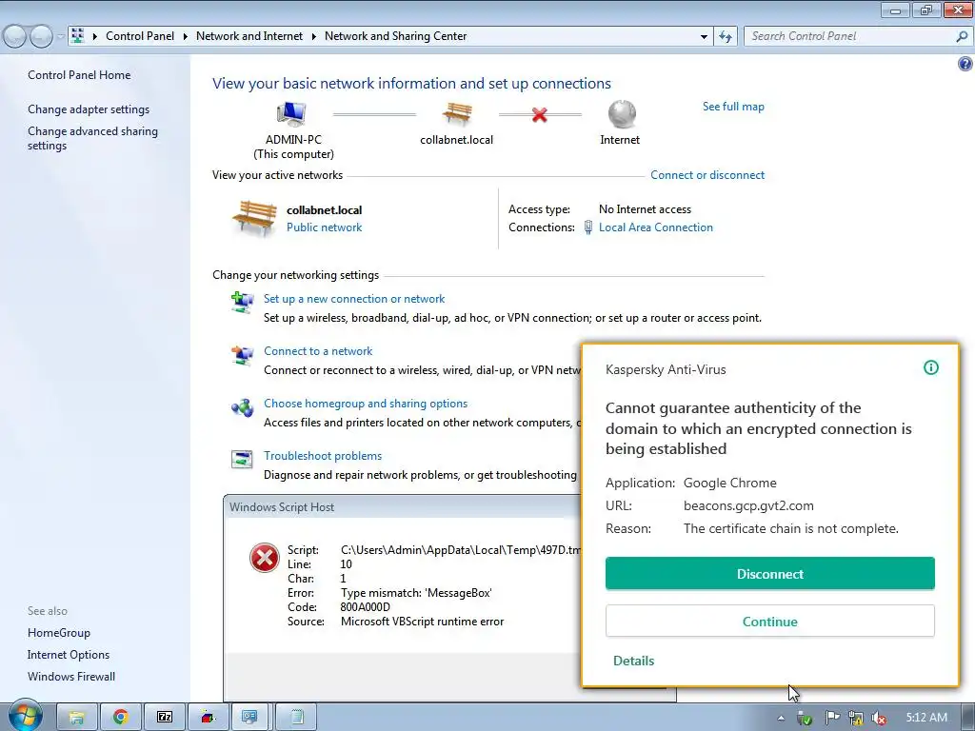Click the Connect to a network icon
Image resolution: width=975 pixels, height=731 pixels.
(243, 355)
